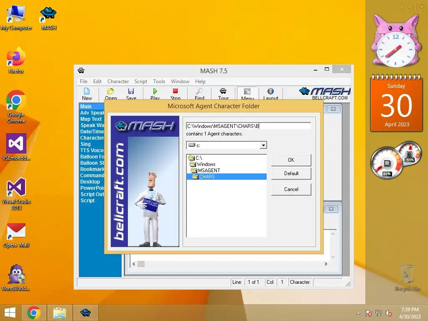The height and width of the screenshot is (321, 428).
Task: Open the c: drive dropdown
Action: pyautogui.click(x=263, y=145)
